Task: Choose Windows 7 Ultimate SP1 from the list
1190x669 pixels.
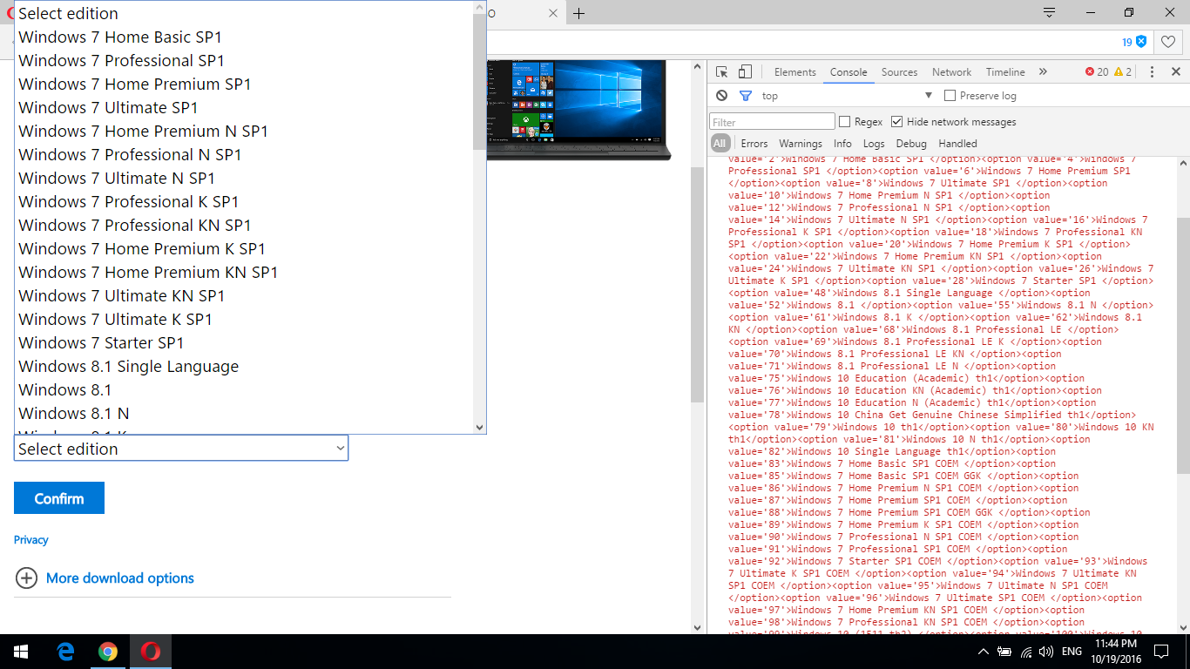Action: [108, 108]
